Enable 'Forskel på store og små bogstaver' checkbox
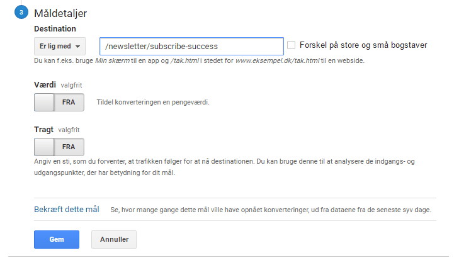Image resolution: width=459 pixels, height=260 pixels. pyautogui.click(x=291, y=45)
